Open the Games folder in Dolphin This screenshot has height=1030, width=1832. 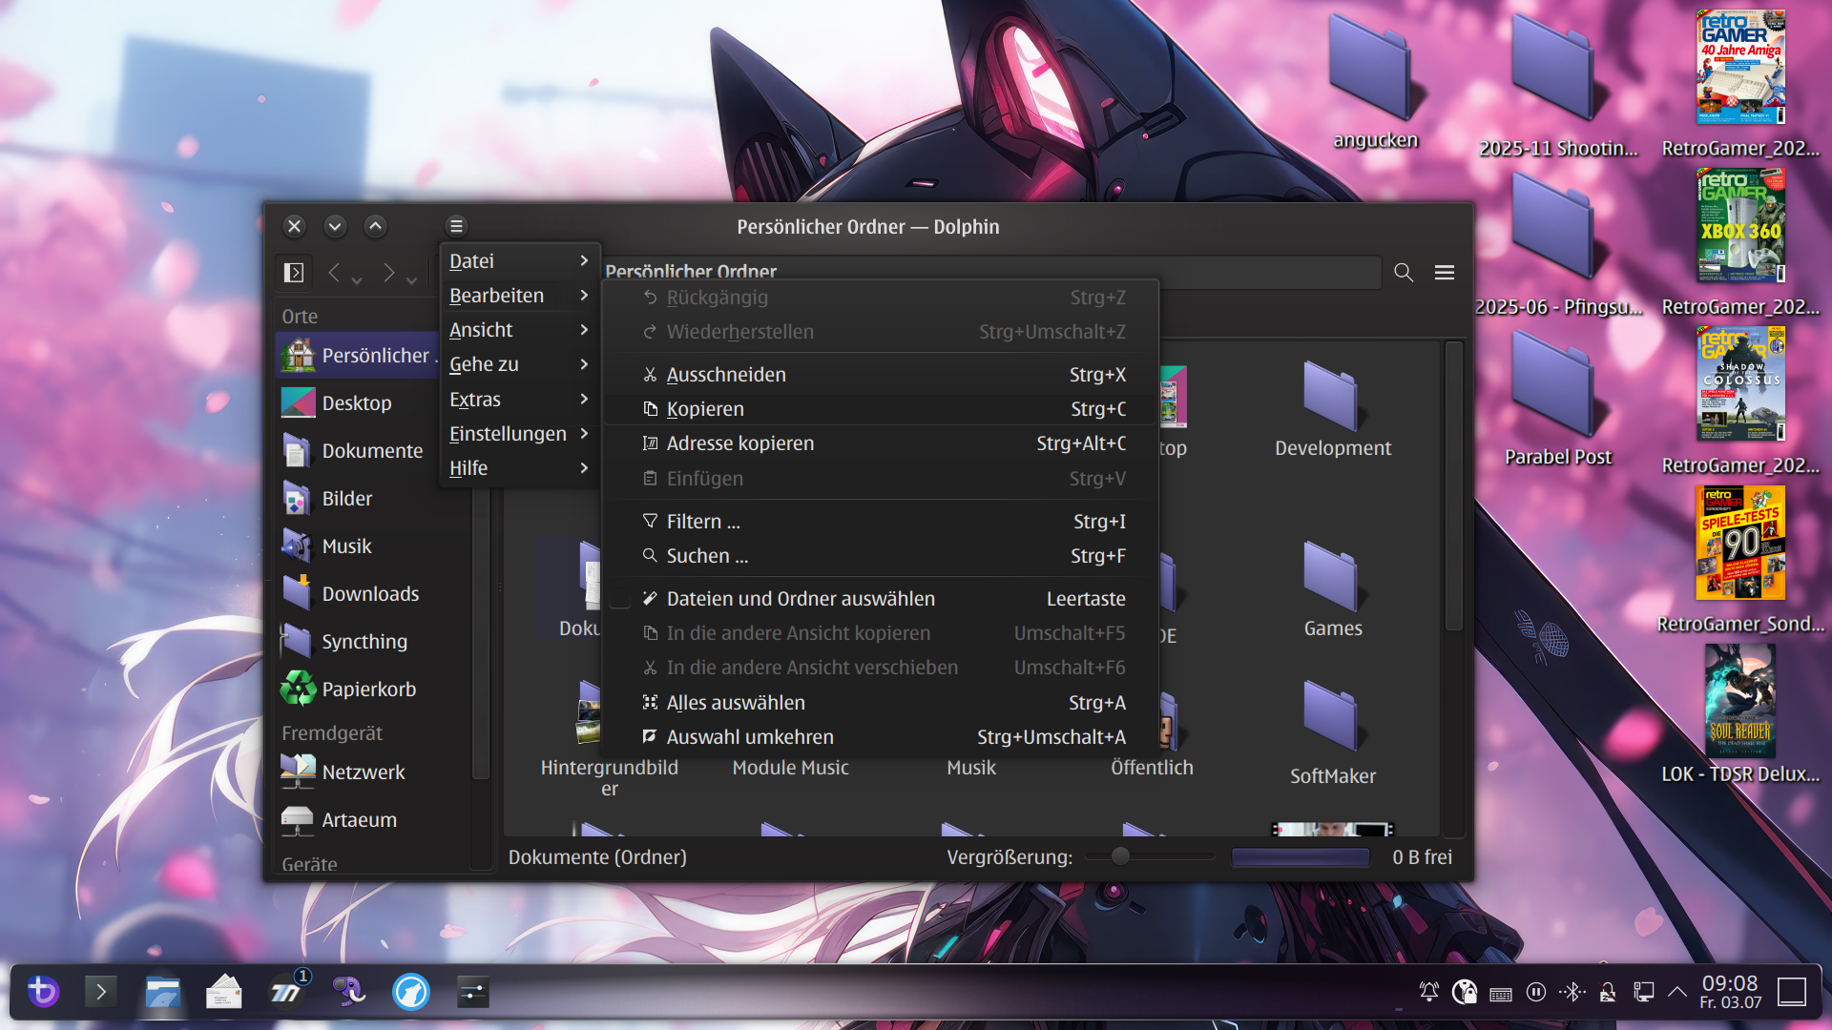point(1333,588)
